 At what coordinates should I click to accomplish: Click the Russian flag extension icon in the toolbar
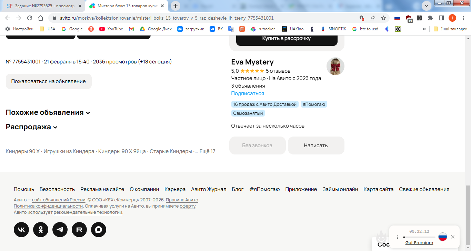[397, 18]
